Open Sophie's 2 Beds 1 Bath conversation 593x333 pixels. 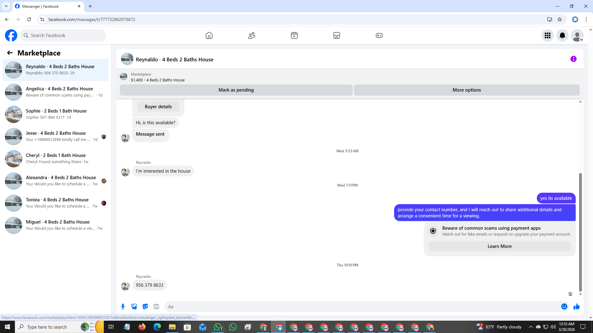(x=56, y=114)
